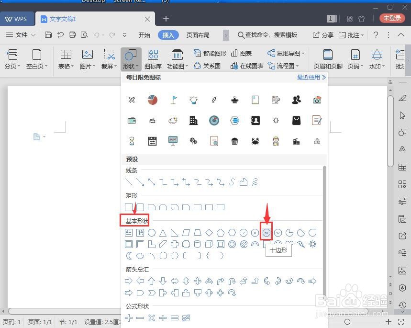Select the heptagon (7) shape

[244, 233]
